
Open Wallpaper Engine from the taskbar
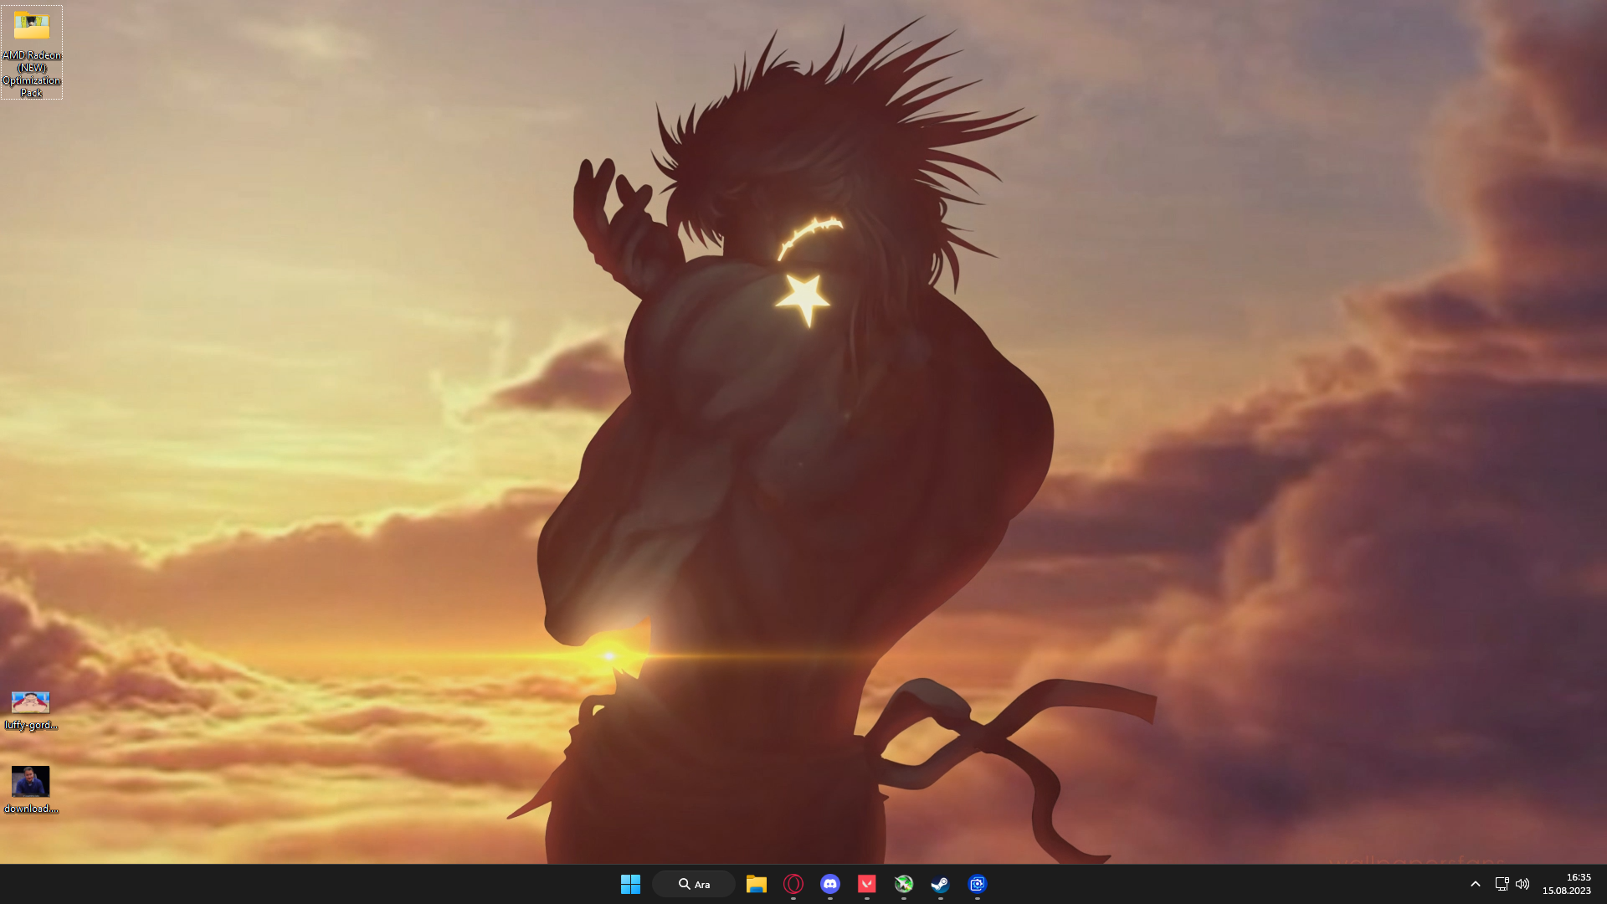[x=977, y=884]
